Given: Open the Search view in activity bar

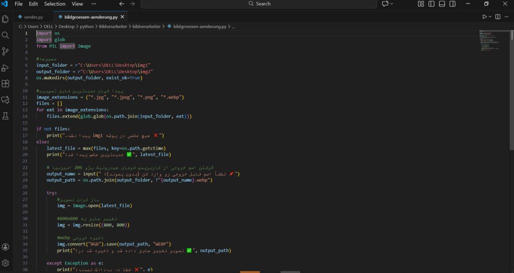Looking at the screenshot, I should [6, 35].
